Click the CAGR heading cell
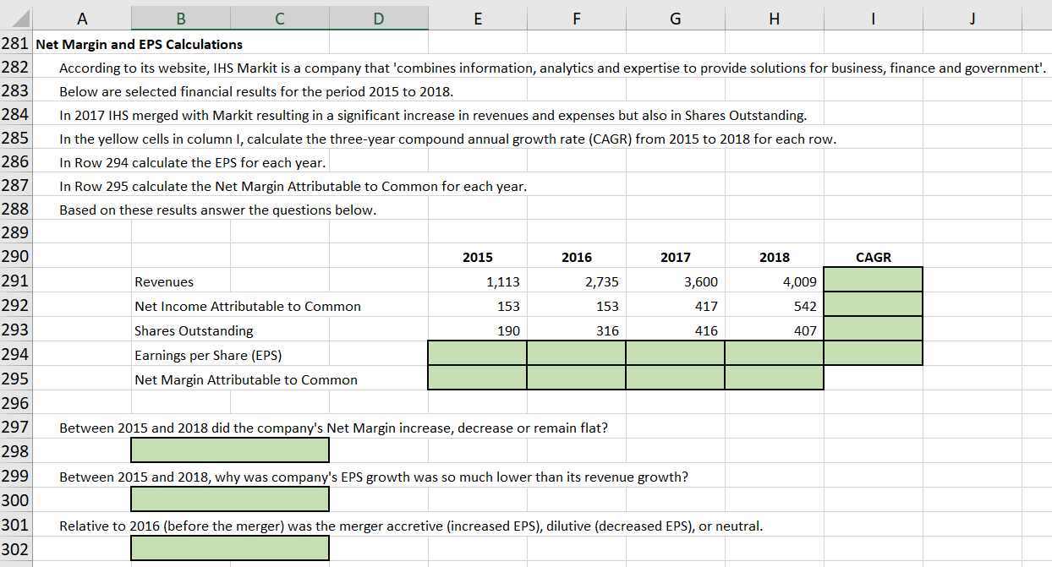This screenshot has width=1052, height=567. (872, 257)
